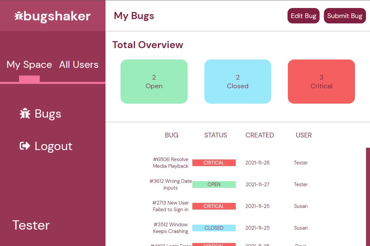Open bug #6806 Resolve Media Playback

click(171, 163)
